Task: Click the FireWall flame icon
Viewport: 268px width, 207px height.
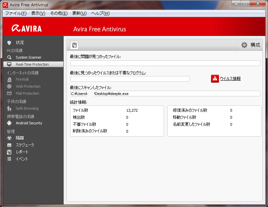Action: [x=9, y=79]
